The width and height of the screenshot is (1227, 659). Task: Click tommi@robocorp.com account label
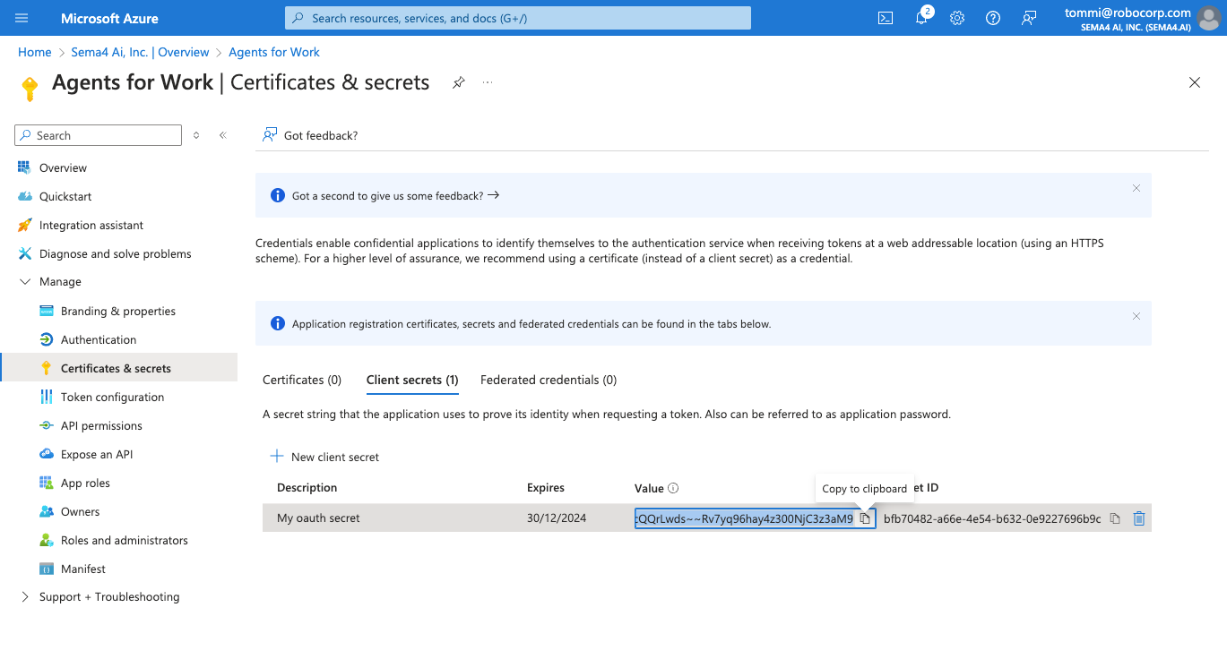tap(1128, 13)
